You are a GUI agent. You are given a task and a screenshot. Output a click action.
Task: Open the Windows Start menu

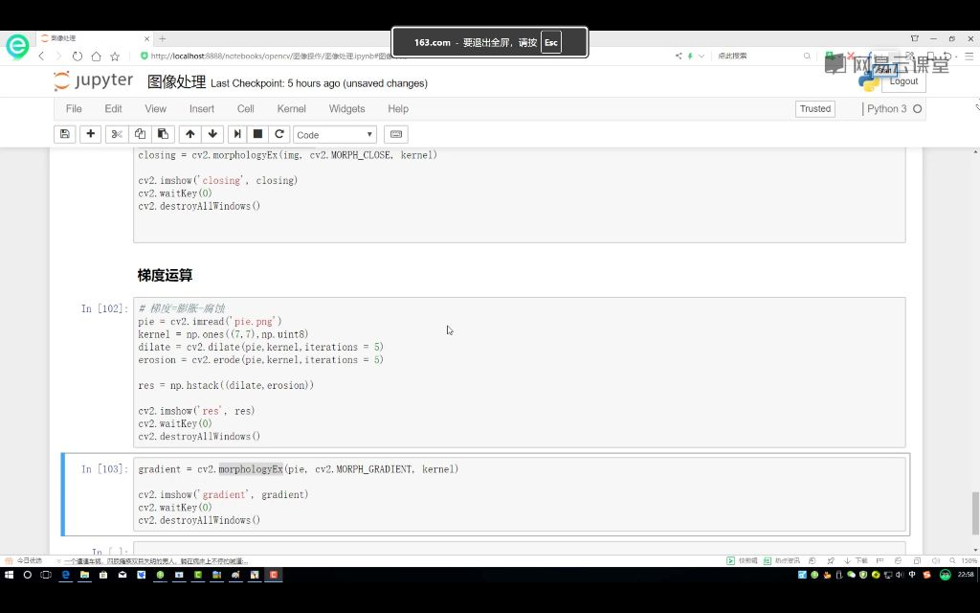tap(9, 575)
